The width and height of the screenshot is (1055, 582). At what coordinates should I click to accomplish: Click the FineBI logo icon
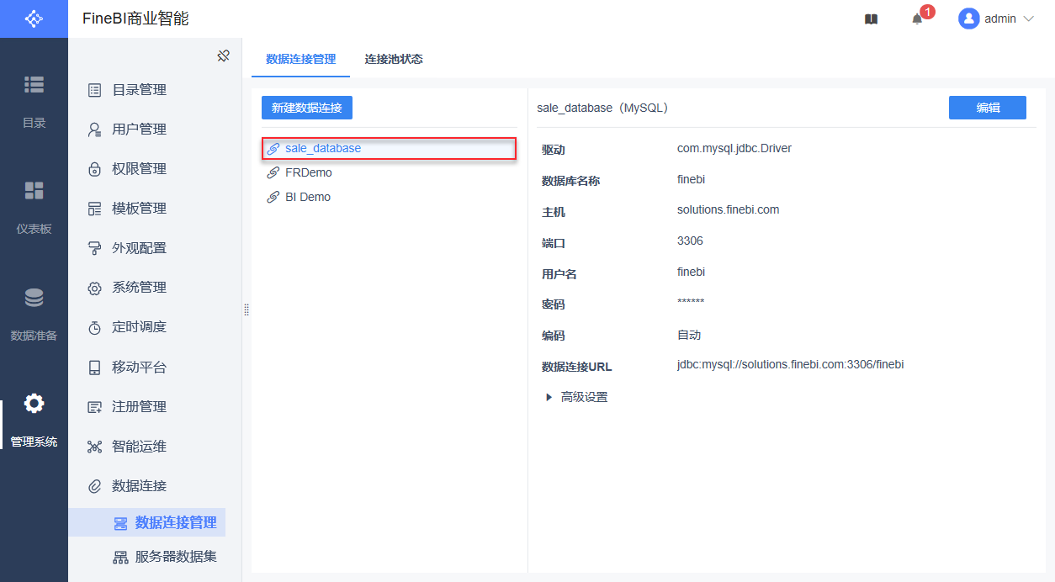(34, 19)
